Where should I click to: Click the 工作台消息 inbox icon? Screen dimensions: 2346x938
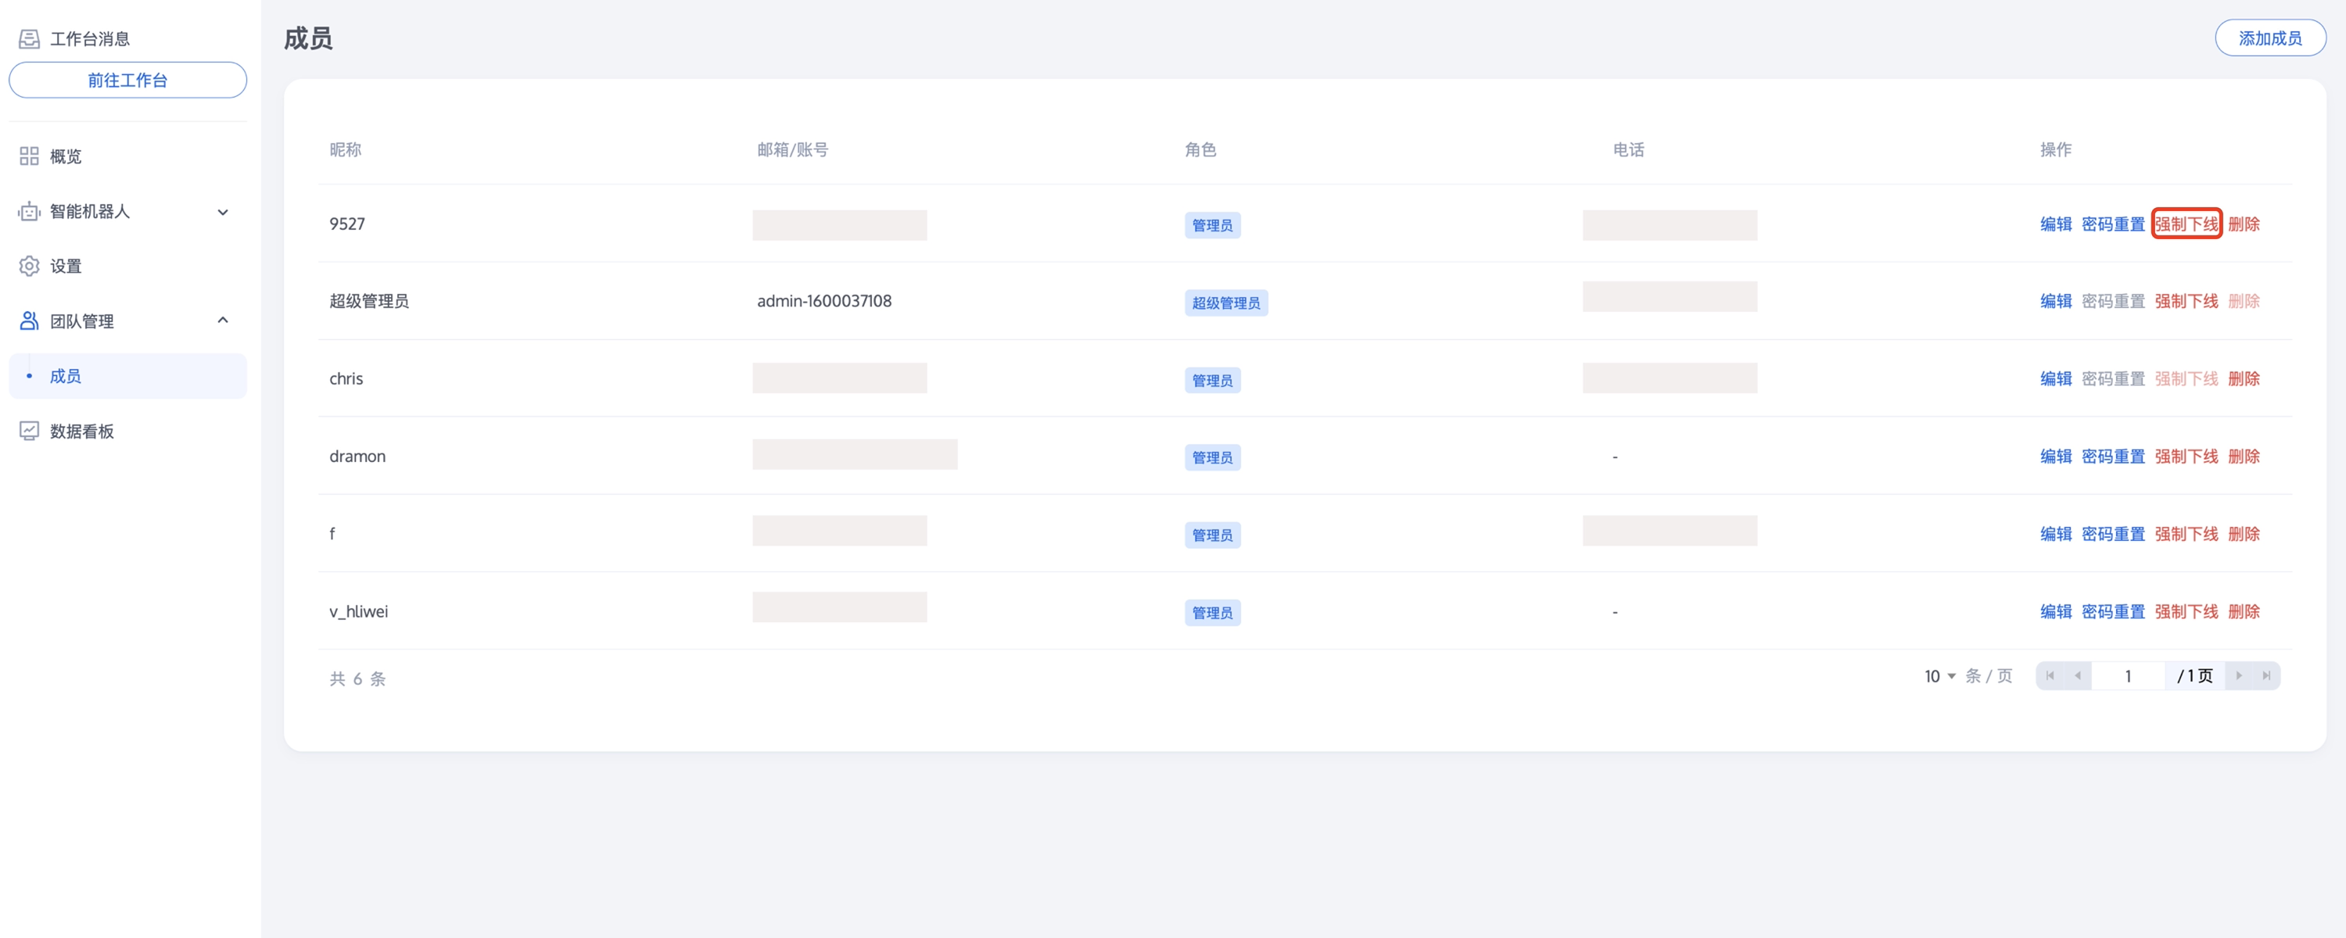[x=29, y=38]
